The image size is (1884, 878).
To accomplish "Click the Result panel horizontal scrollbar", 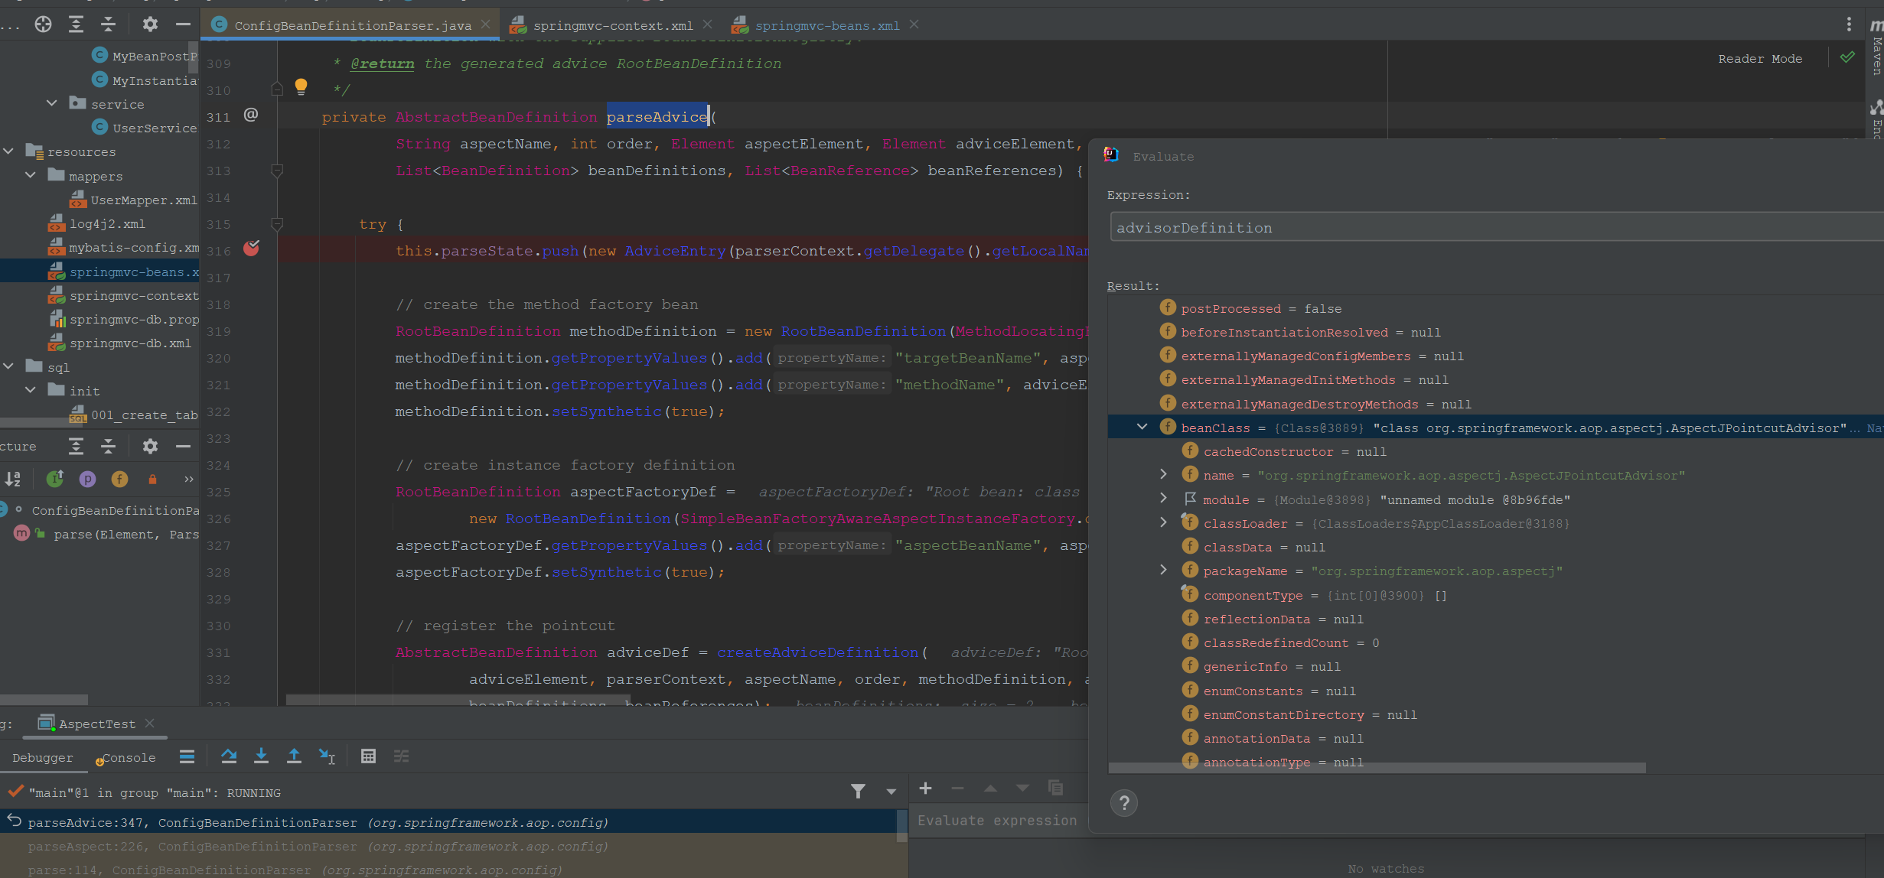I will 1376,768.
